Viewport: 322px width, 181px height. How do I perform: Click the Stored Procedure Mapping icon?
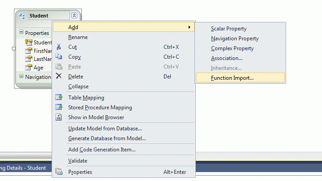[x=58, y=108]
